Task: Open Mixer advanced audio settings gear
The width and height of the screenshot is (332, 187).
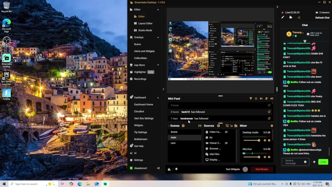Action: [x=272, y=126]
